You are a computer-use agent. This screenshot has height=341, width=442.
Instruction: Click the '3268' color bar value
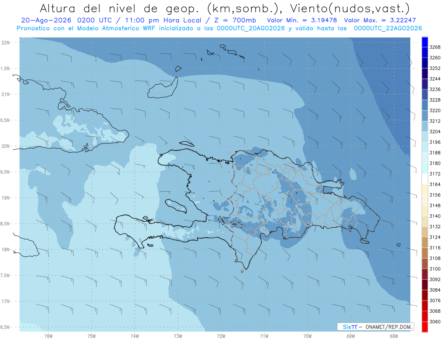pos(435,47)
